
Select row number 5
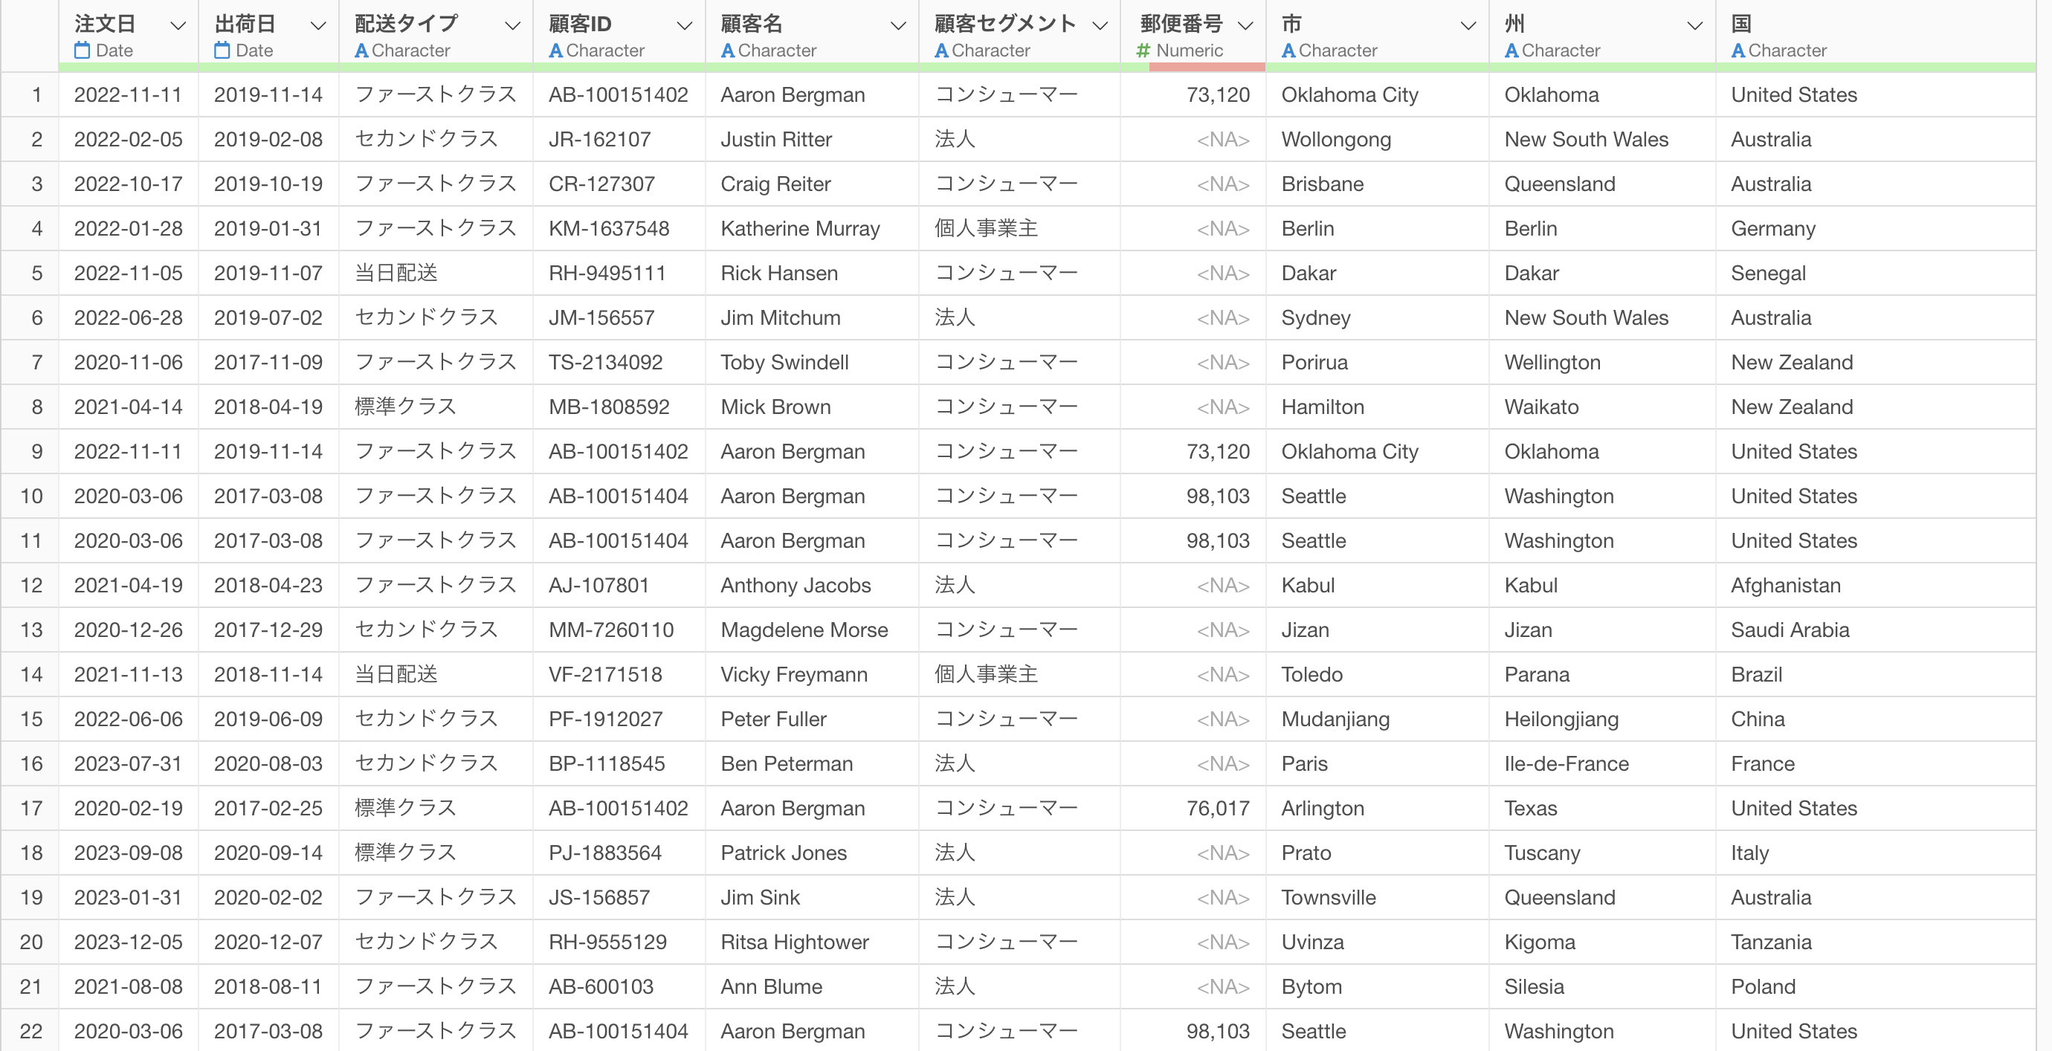click(x=36, y=273)
